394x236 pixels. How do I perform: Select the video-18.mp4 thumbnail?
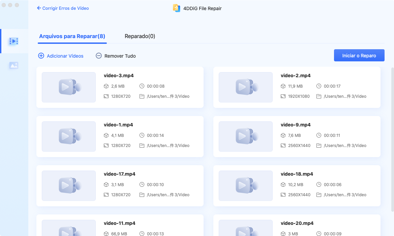246,186
